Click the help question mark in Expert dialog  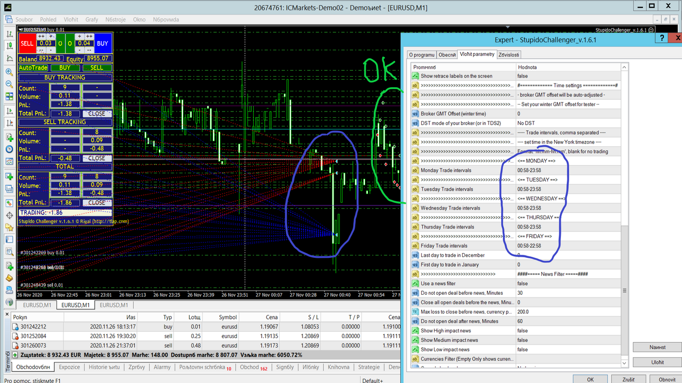[x=661, y=38]
